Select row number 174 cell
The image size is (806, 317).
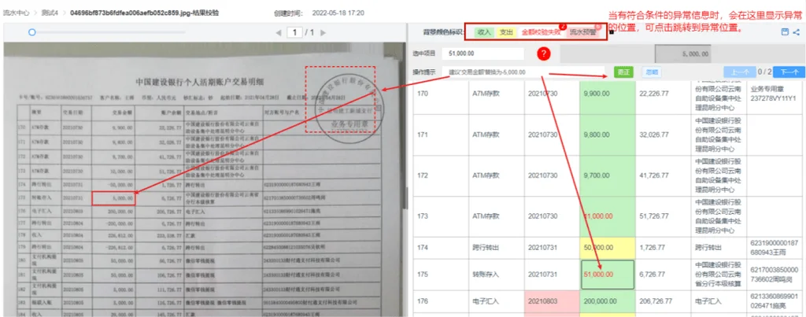(x=442, y=248)
